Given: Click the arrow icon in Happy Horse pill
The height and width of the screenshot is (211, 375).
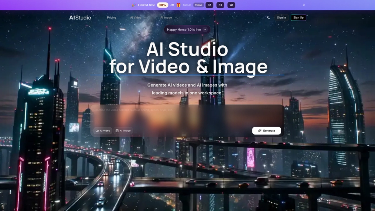Looking at the screenshot, I should pos(205,30).
